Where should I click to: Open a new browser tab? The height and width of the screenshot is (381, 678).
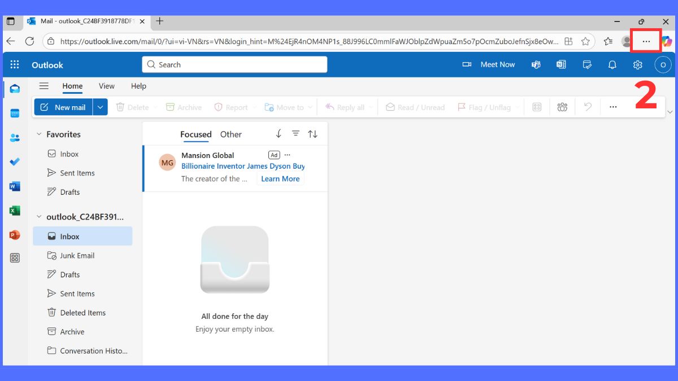point(160,21)
